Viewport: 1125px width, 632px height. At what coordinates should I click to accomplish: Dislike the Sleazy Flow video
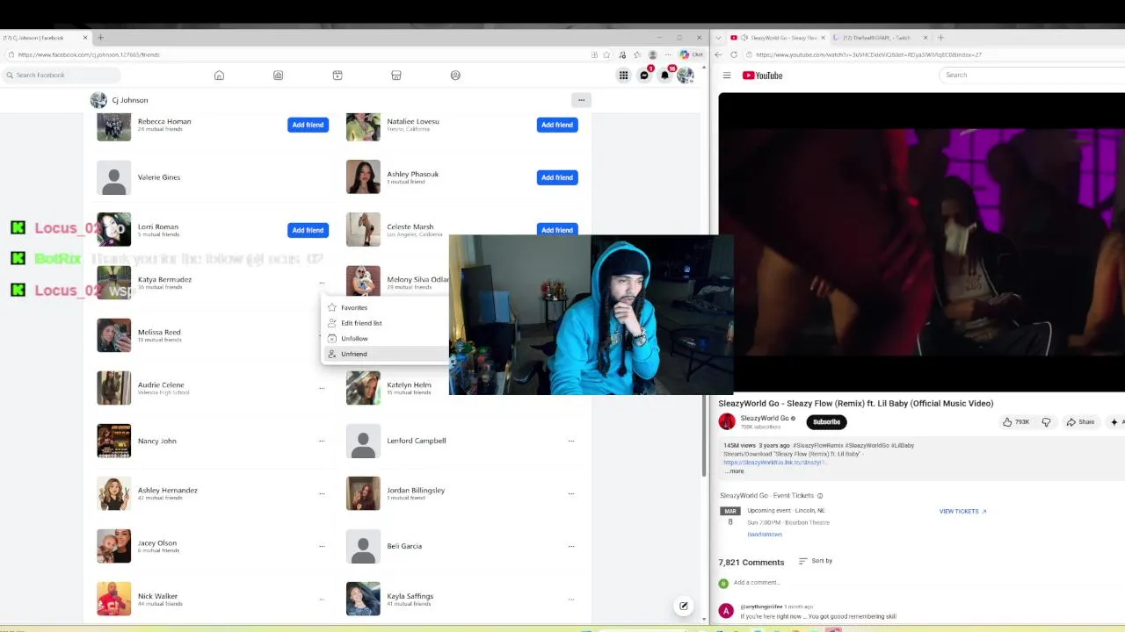tap(1046, 422)
